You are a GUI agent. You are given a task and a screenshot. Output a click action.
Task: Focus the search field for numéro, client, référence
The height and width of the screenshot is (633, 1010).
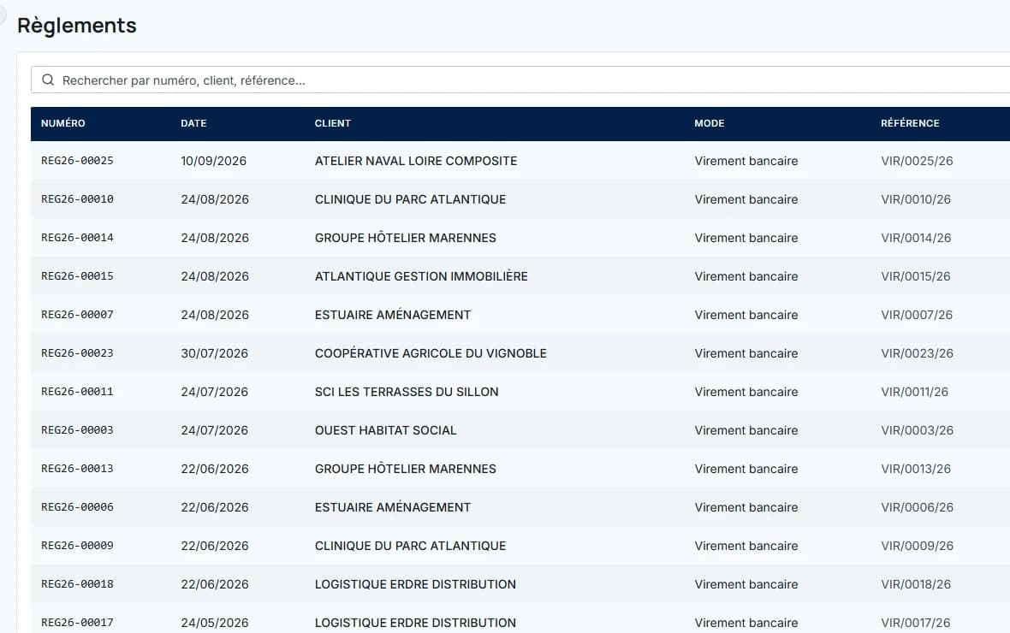click(520, 80)
